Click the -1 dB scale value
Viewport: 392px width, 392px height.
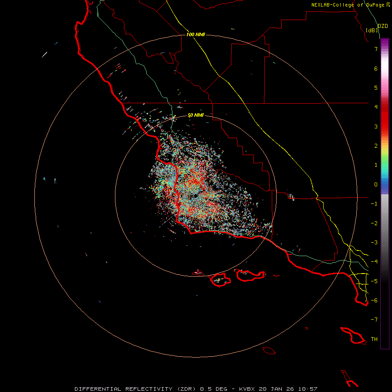tap(374, 204)
